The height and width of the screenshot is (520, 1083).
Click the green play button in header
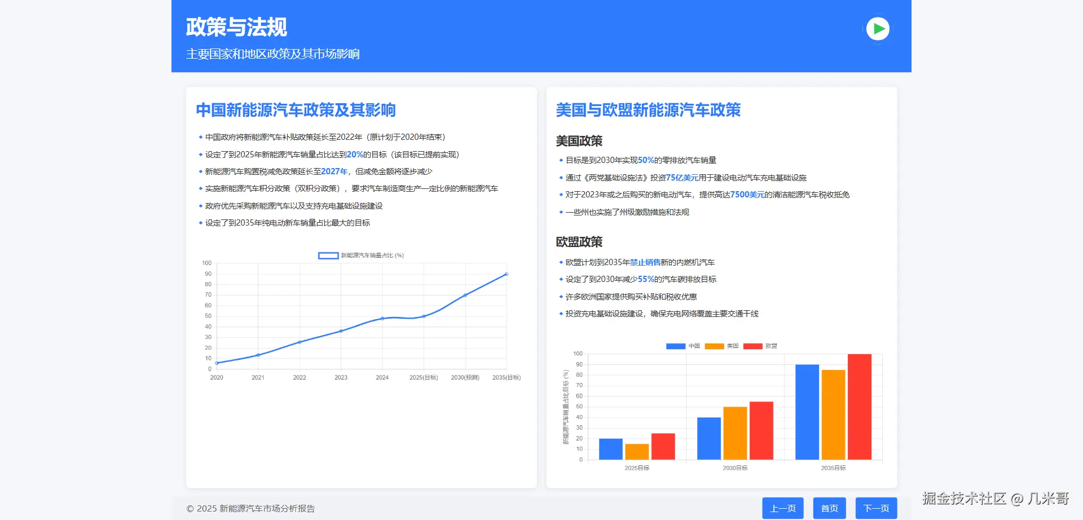(878, 29)
